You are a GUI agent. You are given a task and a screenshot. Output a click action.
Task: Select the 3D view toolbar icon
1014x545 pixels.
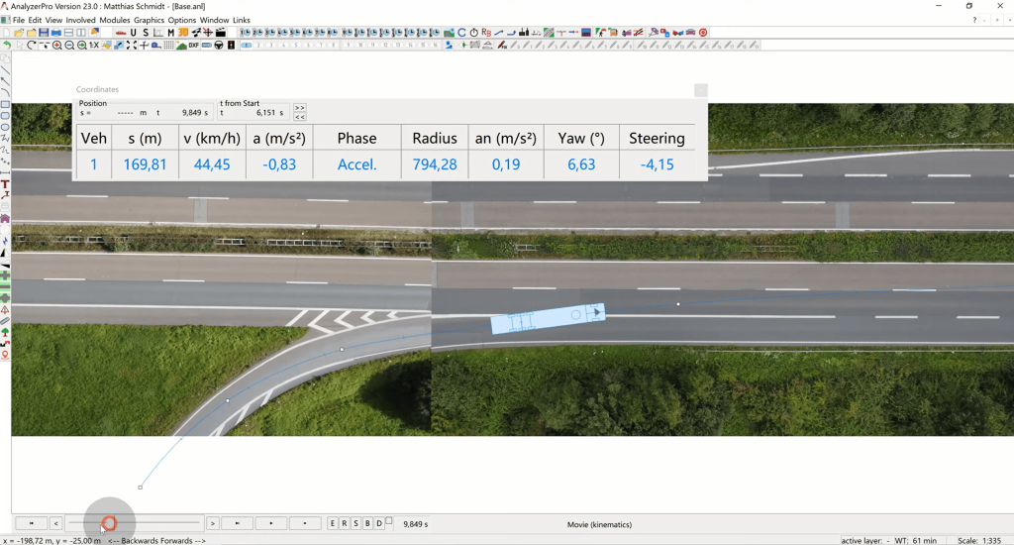click(x=183, y=33)
